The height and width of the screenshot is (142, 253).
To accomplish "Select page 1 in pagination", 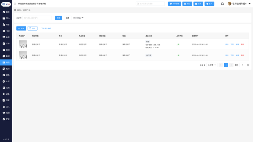I will [x=226, y=65].
